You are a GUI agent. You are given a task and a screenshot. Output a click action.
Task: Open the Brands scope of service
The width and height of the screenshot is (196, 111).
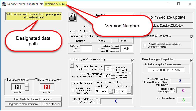[122, 41]
